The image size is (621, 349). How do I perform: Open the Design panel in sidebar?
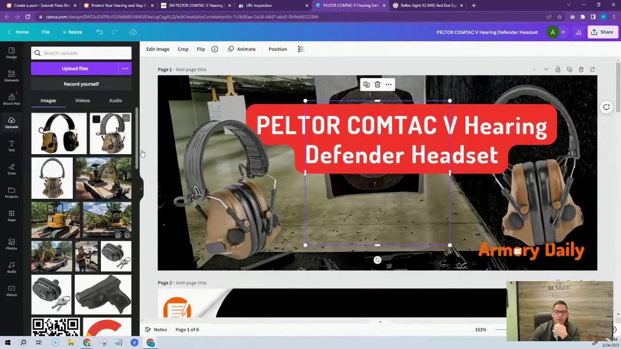point(12,53)
